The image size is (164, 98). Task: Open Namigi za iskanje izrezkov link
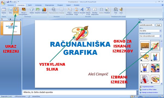click(x=150, y=92)
